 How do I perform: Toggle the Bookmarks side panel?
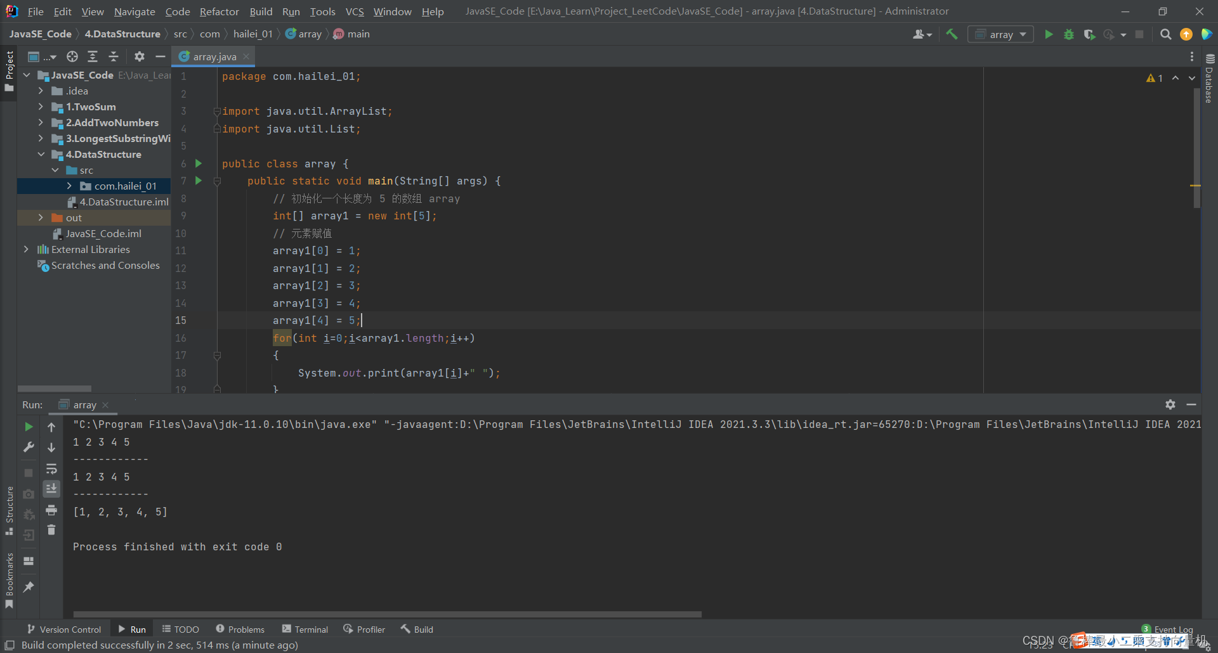click(9, 581)
